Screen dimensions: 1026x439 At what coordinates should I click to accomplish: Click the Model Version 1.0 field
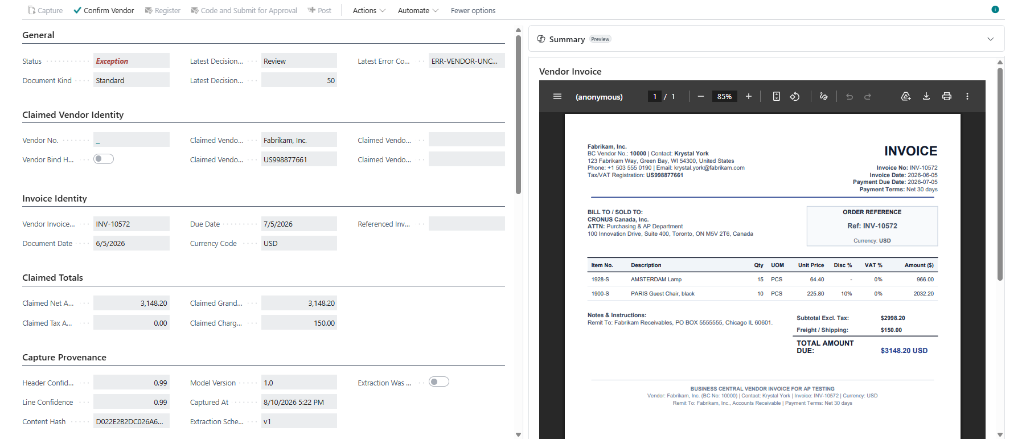point(299,383)
